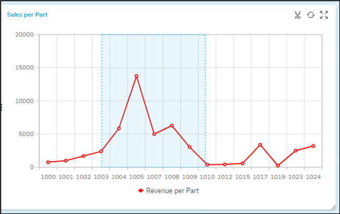
Task: Click the y-axis label 20000
Action: 24,35
